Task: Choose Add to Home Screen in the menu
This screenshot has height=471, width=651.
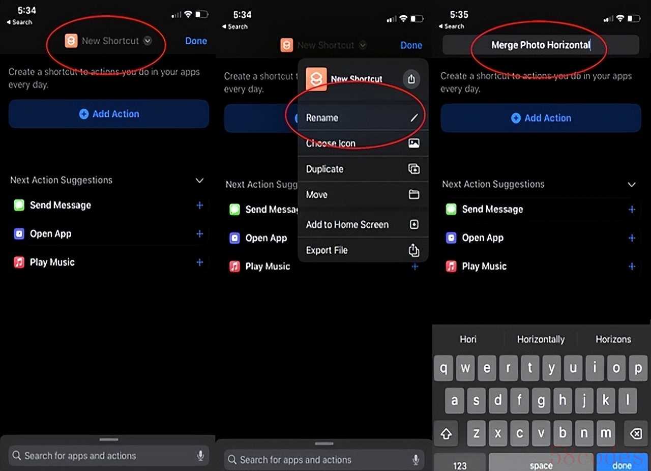Action: click(x=363, y=224)
